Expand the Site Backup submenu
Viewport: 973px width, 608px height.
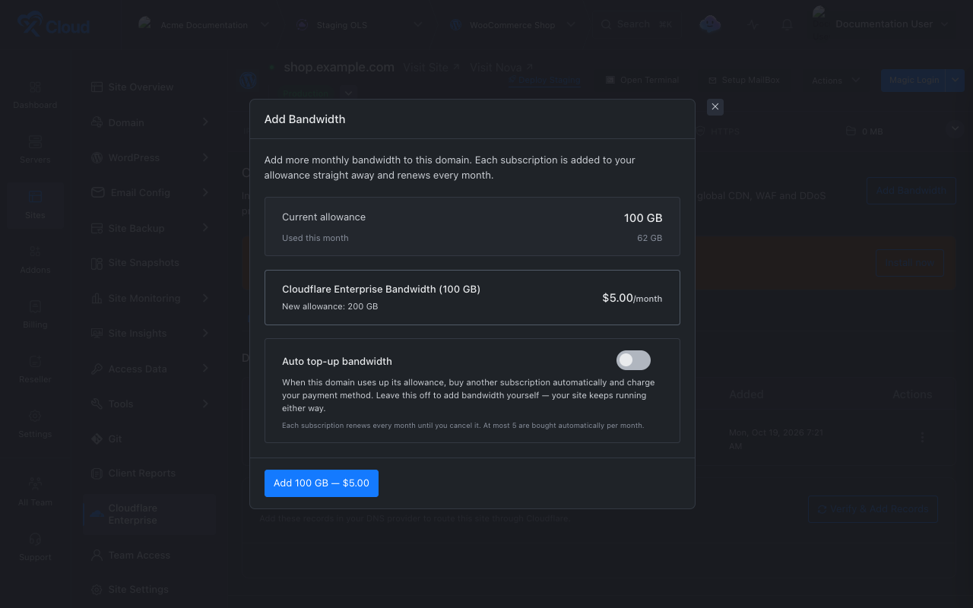tap(150, 228)
